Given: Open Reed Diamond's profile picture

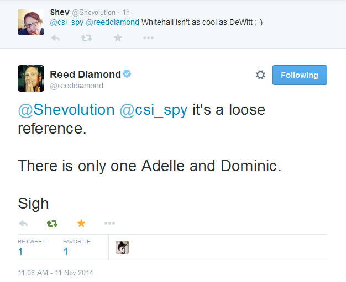Looking at the screenshot, I should point(31,78).
